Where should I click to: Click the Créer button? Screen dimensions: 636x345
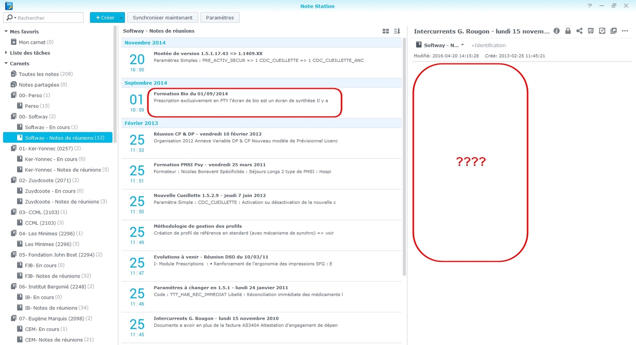(104, 18)
